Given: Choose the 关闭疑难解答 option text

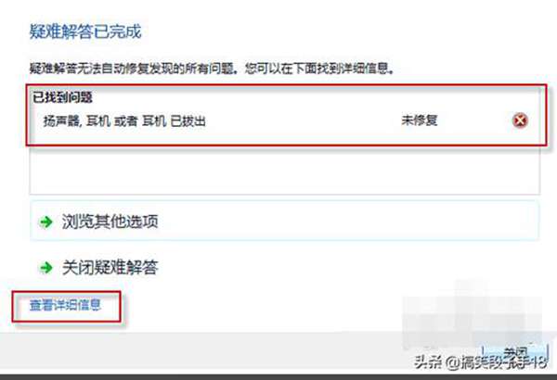Looking at the screenshot, I should pyautogui.click(x=110, y=267).
